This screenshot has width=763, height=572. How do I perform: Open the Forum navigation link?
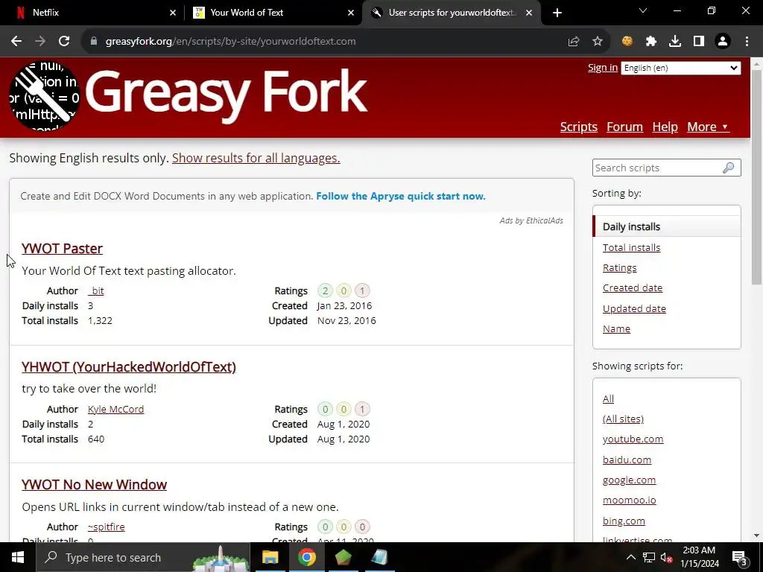[x=625, y=127]
